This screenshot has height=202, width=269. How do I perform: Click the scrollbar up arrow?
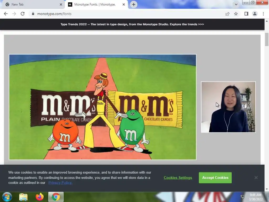pos(267,21)
